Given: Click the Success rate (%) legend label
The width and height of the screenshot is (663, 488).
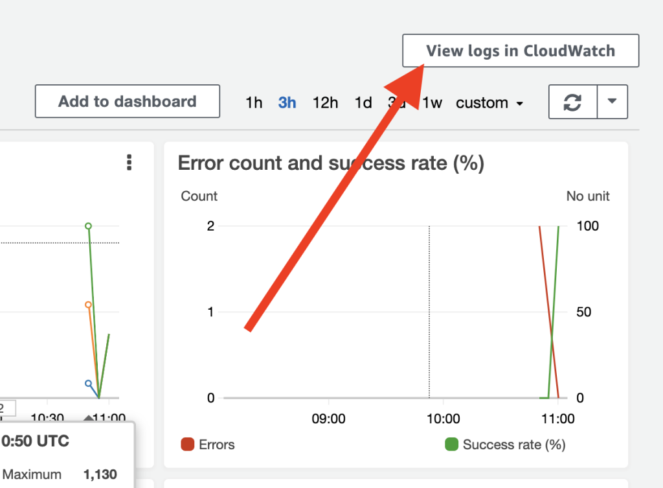Looking at the screenshot, I should (x=514, y=445).
